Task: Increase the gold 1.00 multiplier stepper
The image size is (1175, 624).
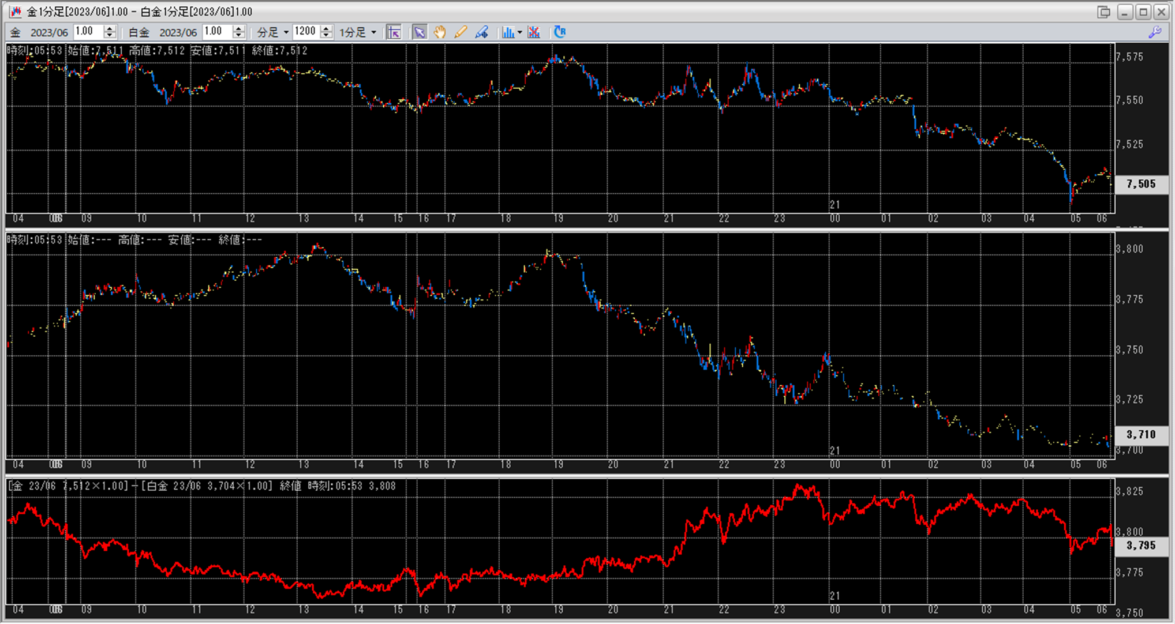Action: [x=110, y=29]
